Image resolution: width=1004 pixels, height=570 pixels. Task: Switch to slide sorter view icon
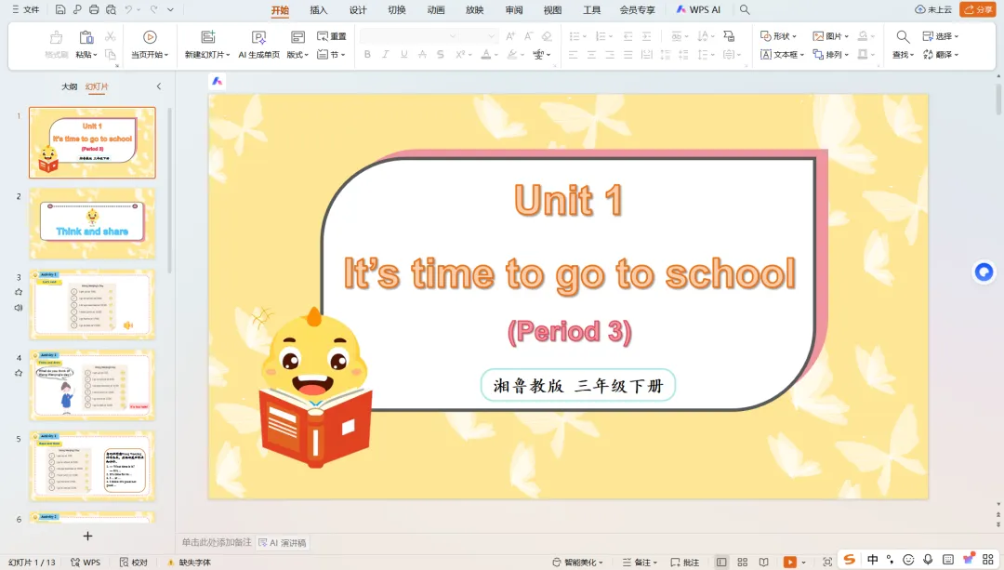point(743,562)
